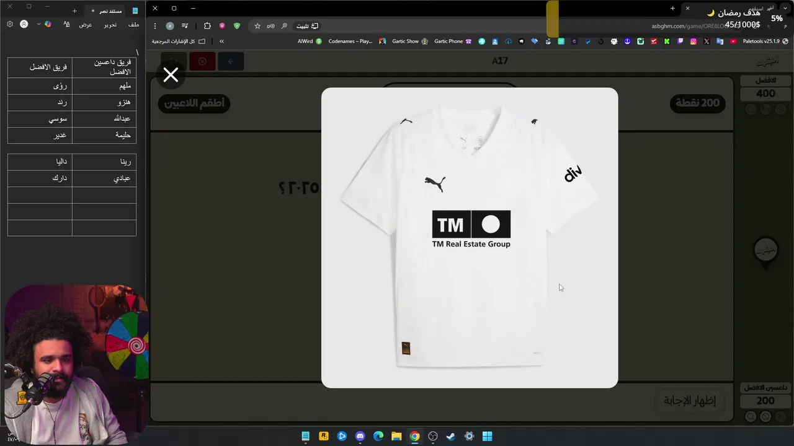Click the تثبيت install app button
The height and width of the screenshot is (446, 794).
307,26
